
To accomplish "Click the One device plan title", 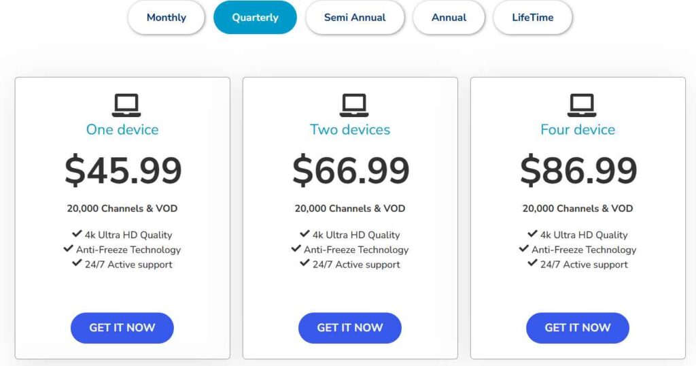I will (122, 129).
